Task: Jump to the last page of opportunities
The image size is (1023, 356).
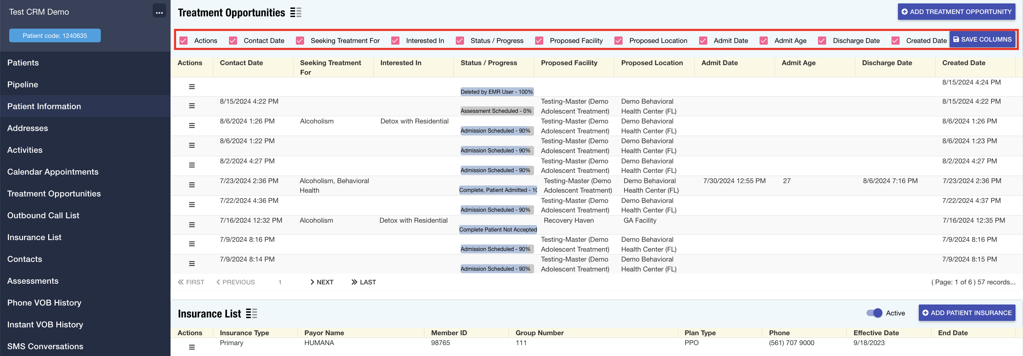Action: [363, 282]
